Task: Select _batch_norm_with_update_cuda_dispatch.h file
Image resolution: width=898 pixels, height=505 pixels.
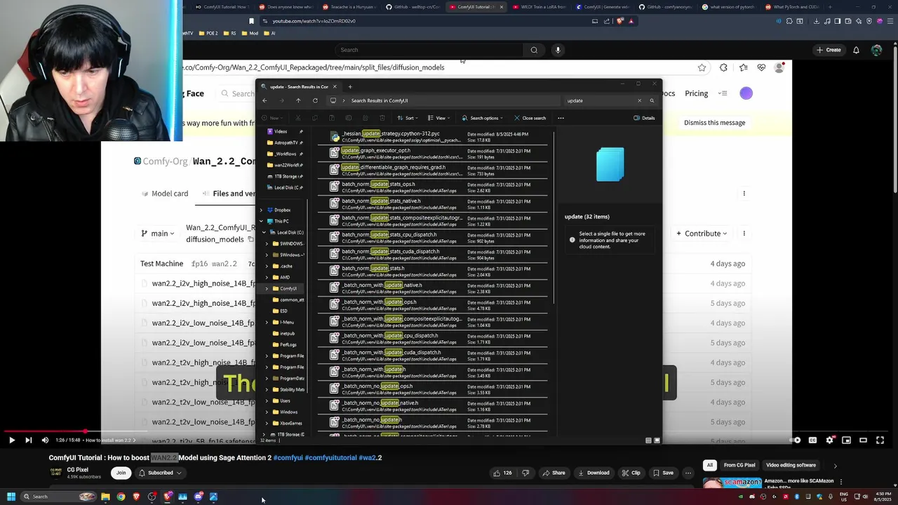Action: (x=432, y=356)
